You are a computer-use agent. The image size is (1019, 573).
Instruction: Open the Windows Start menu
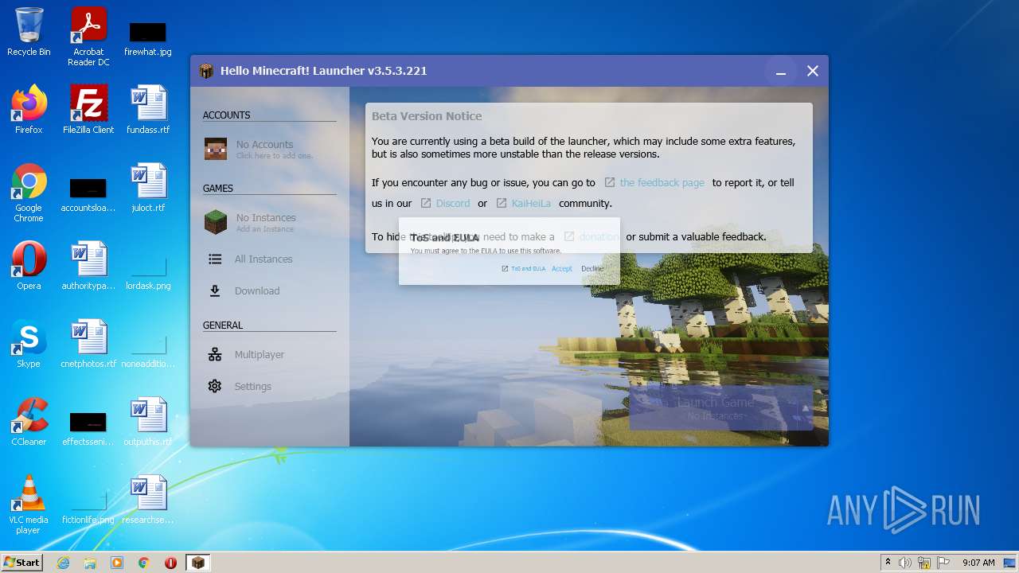tap(21, 563)
